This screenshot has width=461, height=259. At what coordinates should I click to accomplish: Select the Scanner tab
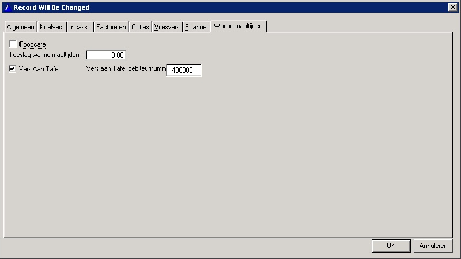[197, 27]
